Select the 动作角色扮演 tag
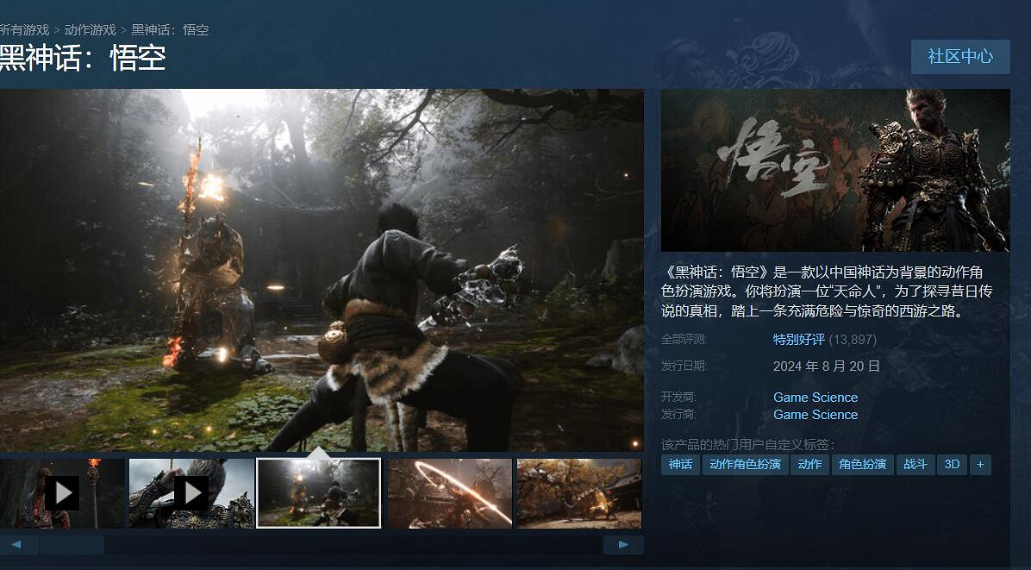 pos(745,465)
